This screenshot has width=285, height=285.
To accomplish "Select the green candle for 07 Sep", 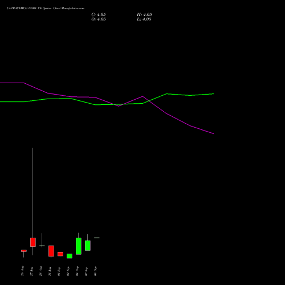I will click(88, 246).
